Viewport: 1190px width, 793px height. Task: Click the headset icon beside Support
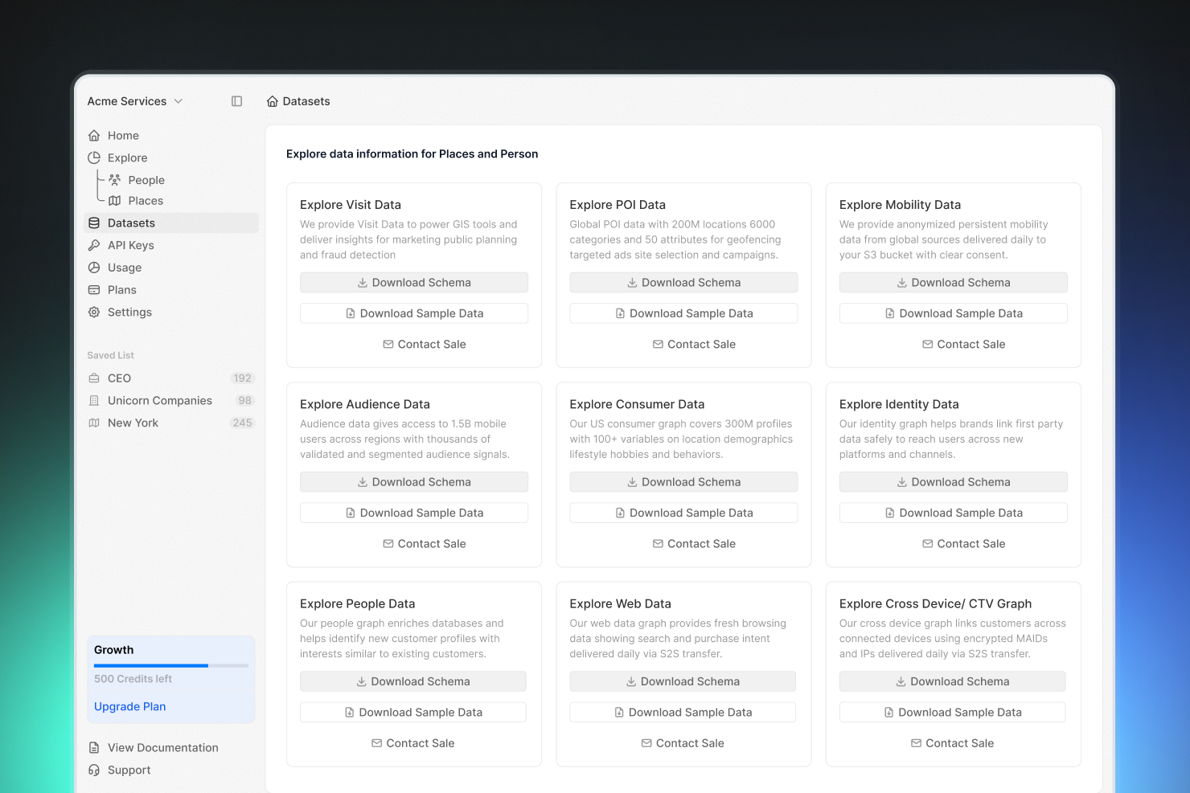[94, 771]
